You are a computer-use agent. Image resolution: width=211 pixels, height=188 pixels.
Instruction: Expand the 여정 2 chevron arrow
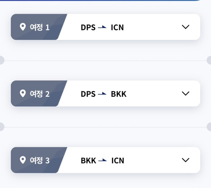(185, 93)
